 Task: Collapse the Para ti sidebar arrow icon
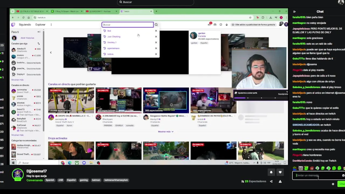(39, 32)
